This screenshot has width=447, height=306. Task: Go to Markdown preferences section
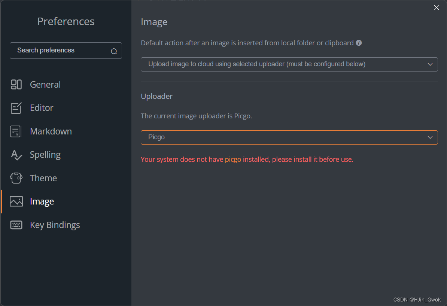tap(51, 131)
